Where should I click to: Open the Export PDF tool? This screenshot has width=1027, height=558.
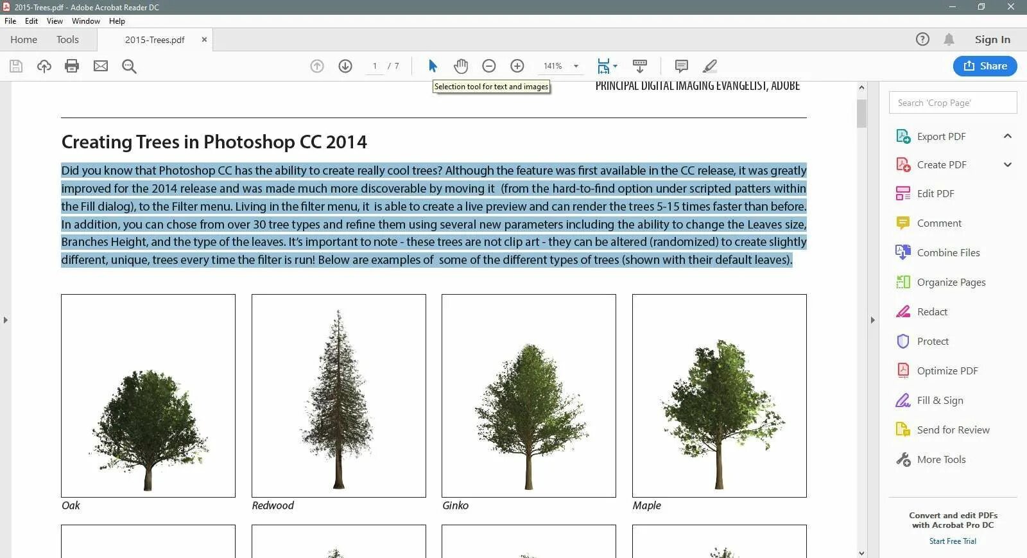tap(940, 136)
